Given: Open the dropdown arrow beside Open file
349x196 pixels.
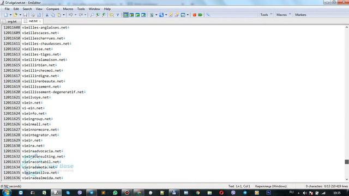Looking at the screenshot, I should (20, 15).
